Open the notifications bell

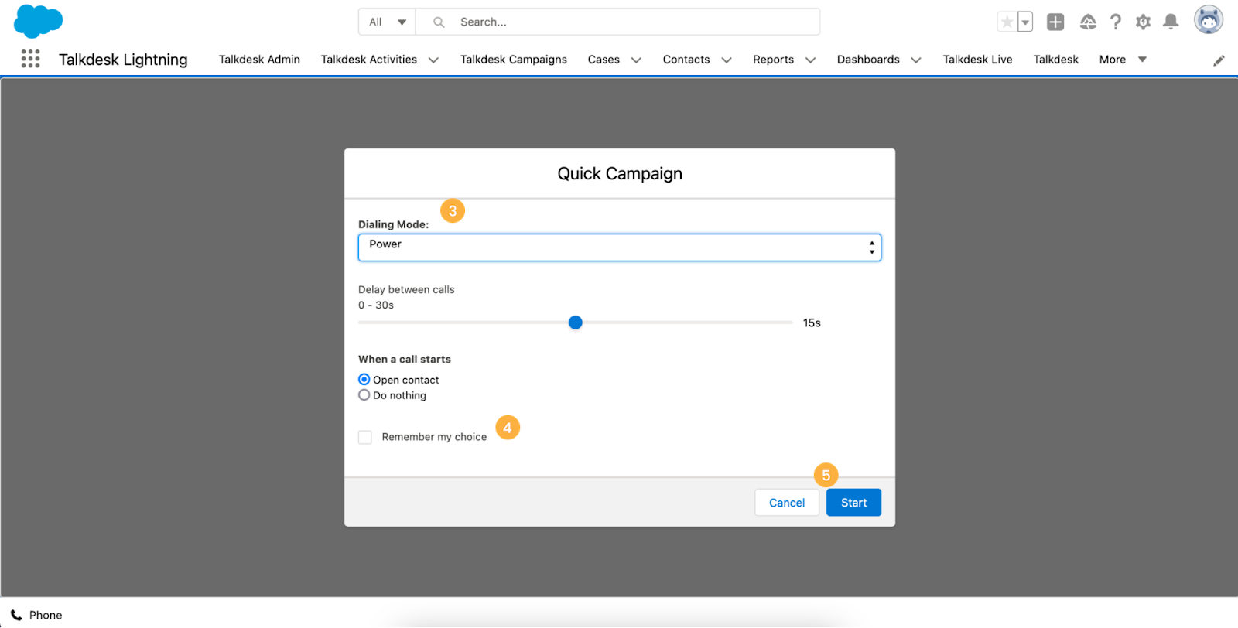[x=1171, y=22]
